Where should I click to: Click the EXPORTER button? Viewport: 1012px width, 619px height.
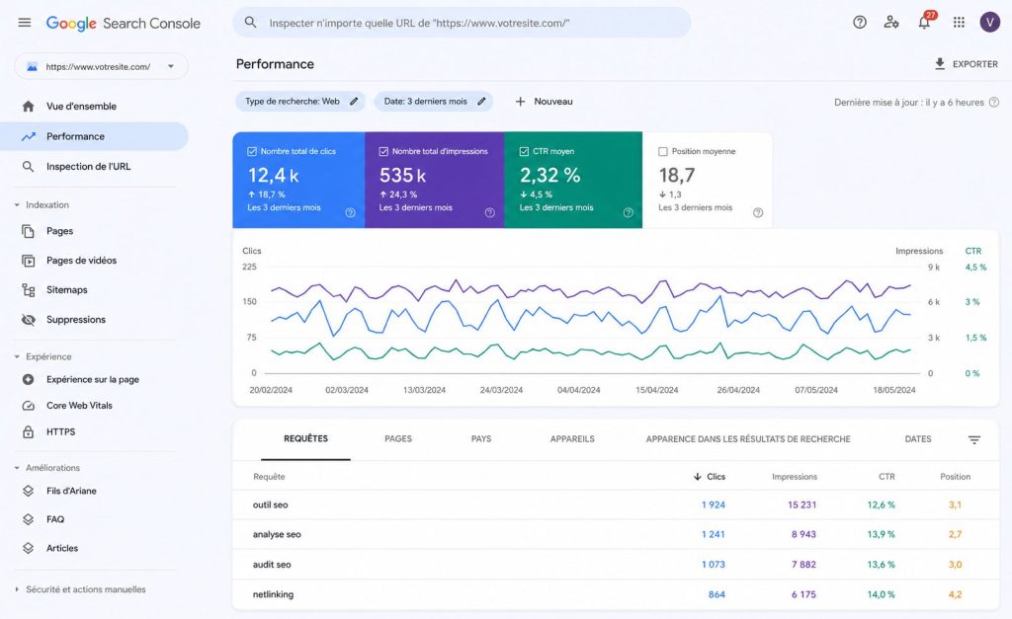click(966, 64)
